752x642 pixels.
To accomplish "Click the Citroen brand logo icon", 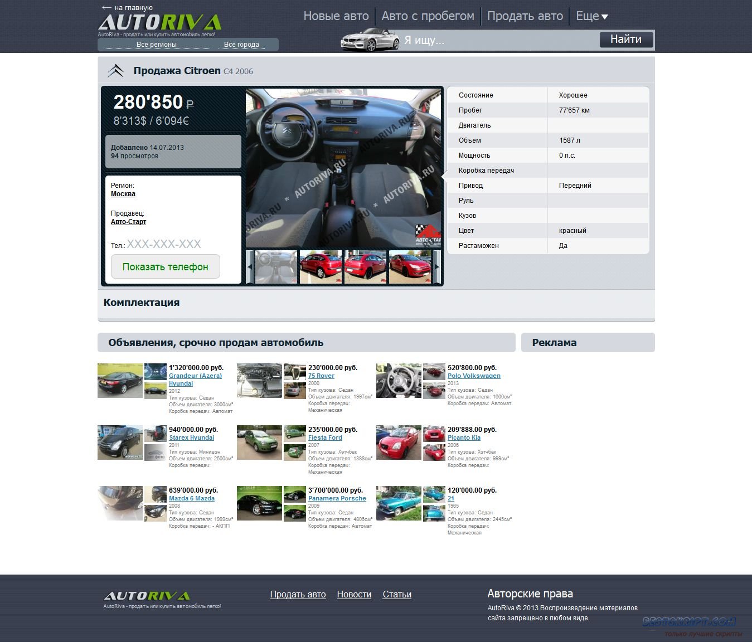I will [115, 71].
